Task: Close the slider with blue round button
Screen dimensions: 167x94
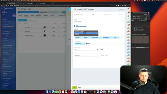Action: (x=70, y=9)
